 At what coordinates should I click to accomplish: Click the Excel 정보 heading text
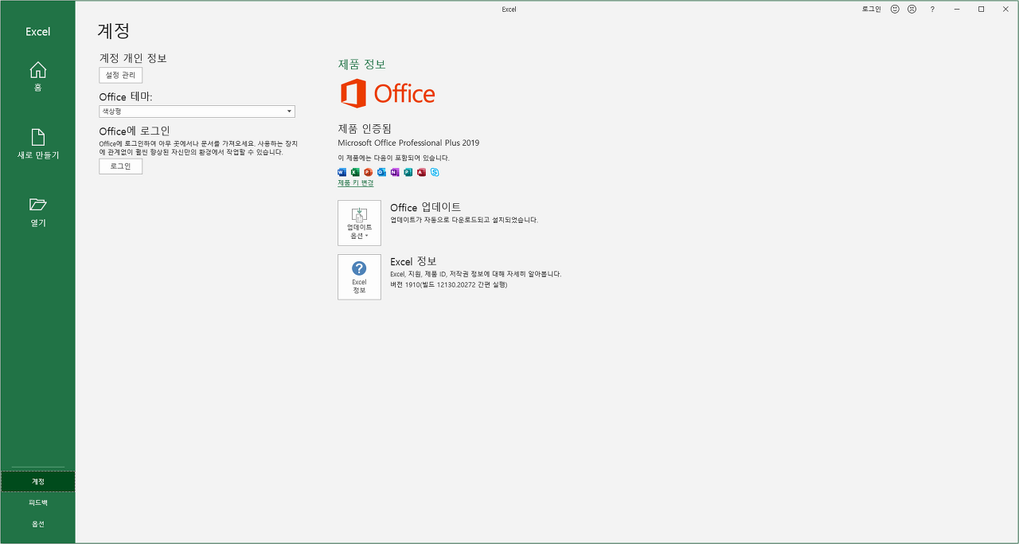coord(413,261)
